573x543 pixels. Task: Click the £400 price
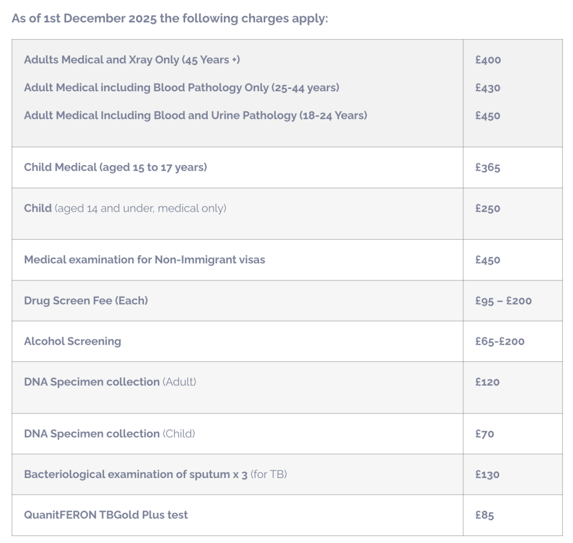point(488,60)
